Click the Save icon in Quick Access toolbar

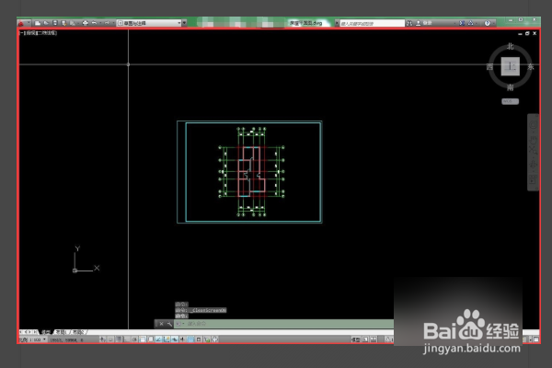point(55,23)
